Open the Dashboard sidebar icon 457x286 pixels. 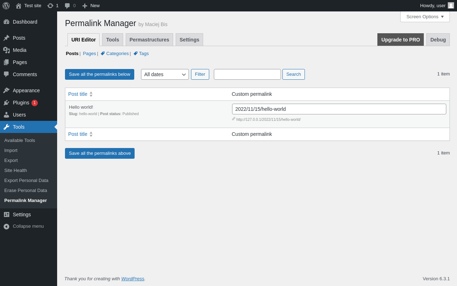click(x=6, y=22)
